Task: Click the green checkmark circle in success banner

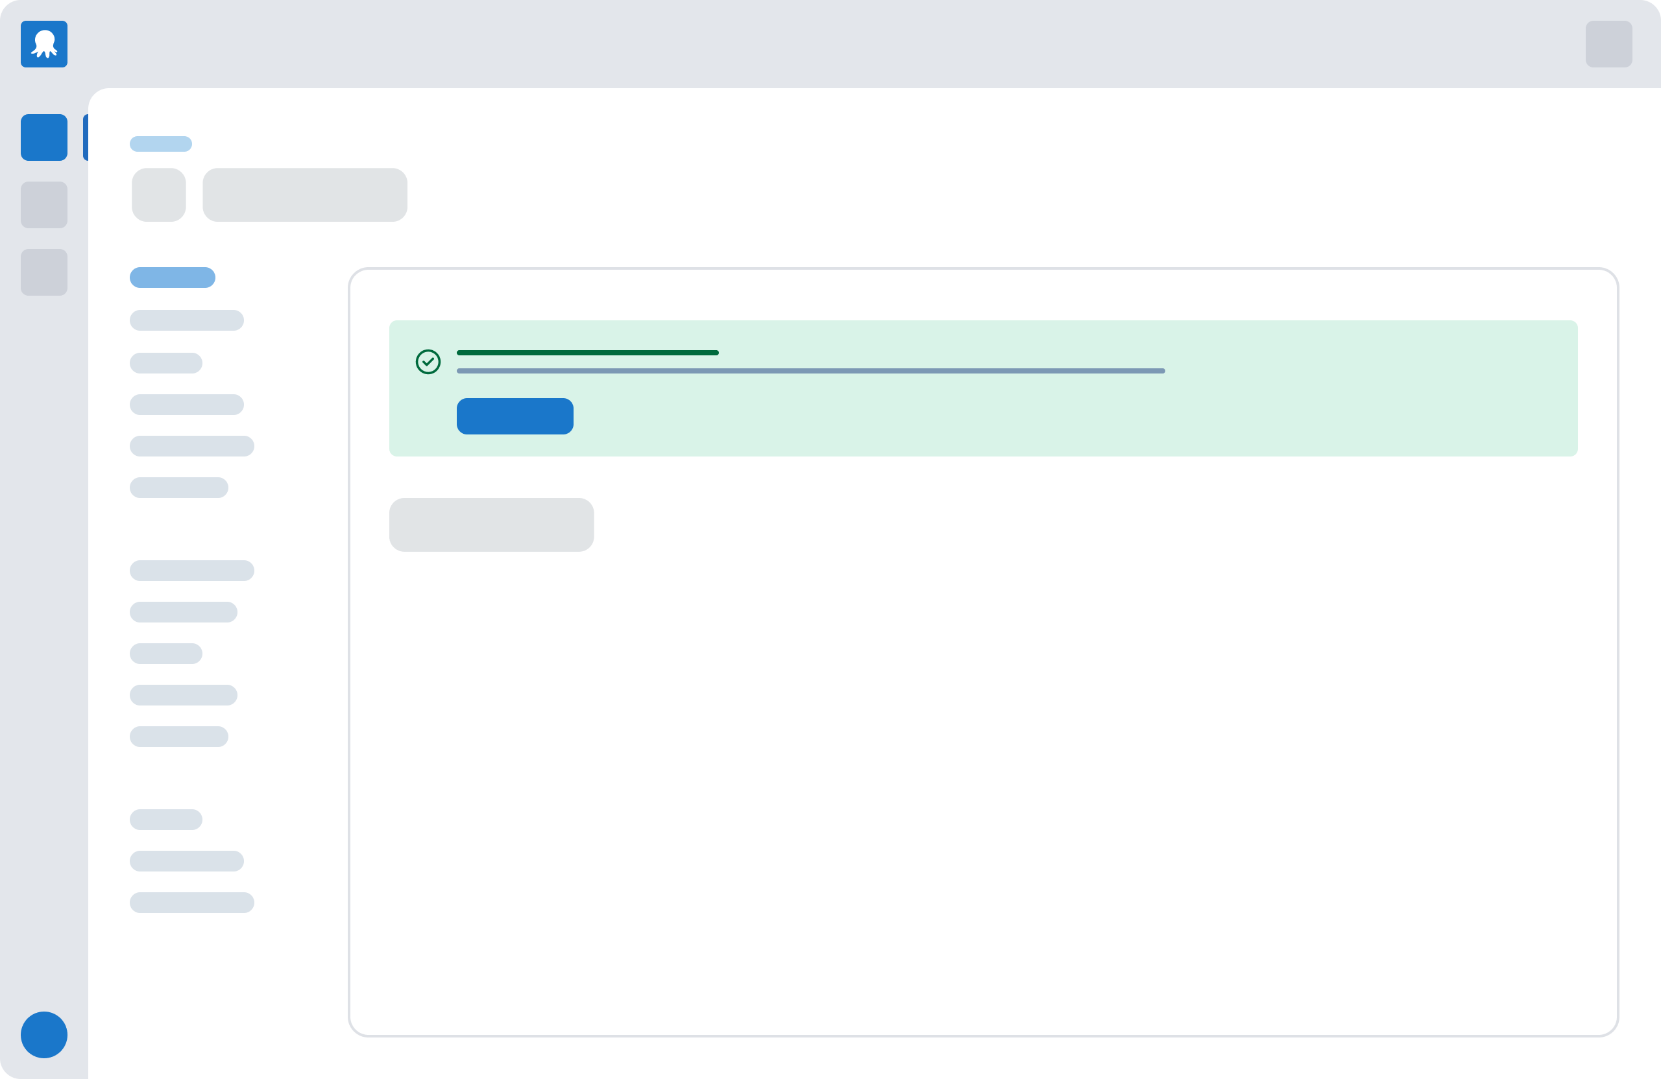Action: (x=428, y=362)
